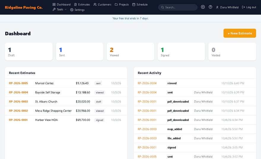
Task: Open estimate RP-2026-0005 in Recent Estimates
Action: 18,83
